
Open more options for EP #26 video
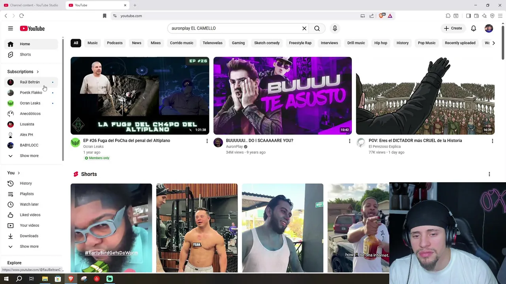[x=207, y=141]
